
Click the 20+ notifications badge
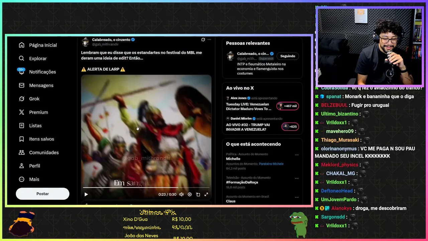[x=21, y=70]
